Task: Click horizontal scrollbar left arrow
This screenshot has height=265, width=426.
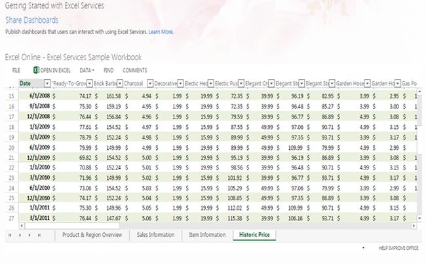Action: (x=22, y=226)
